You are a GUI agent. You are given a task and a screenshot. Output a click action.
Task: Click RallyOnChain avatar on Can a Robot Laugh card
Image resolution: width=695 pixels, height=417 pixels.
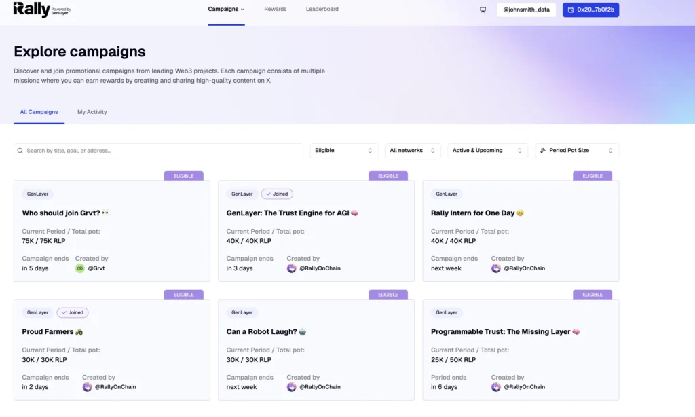click(291, 387)
